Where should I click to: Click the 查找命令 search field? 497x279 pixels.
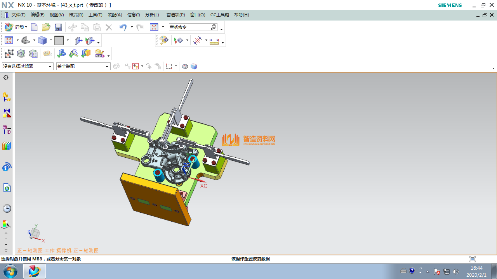tap(189, 27)
